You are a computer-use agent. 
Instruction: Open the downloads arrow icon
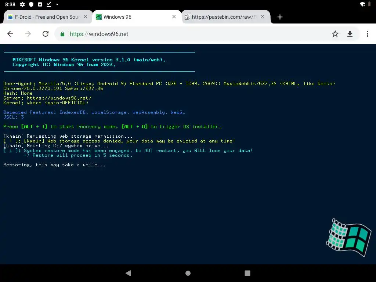point(350,34)
